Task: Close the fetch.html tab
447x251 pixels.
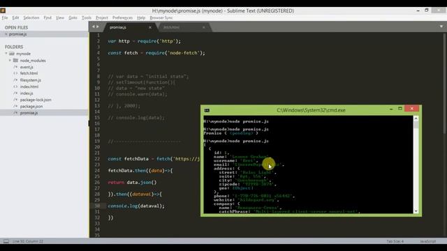Action: tap(203, 27)
